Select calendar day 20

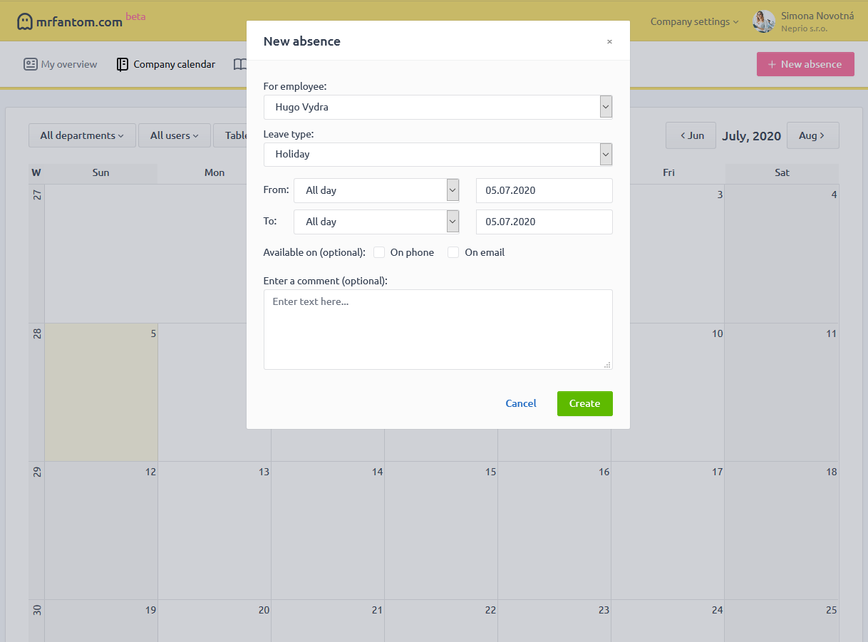click(215, 620)
